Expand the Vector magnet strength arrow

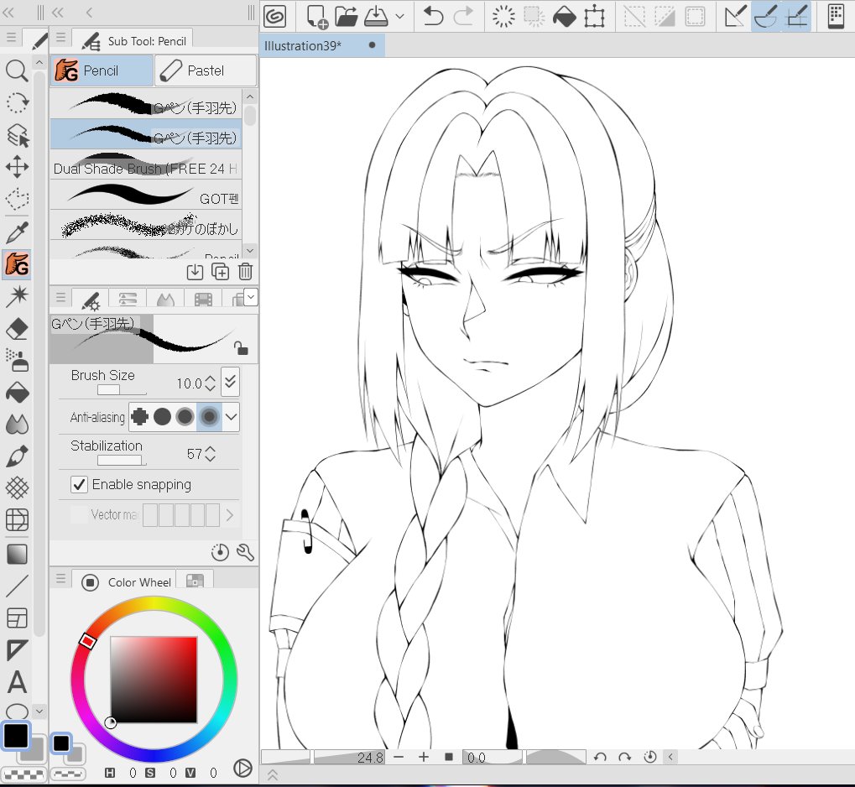230,514
